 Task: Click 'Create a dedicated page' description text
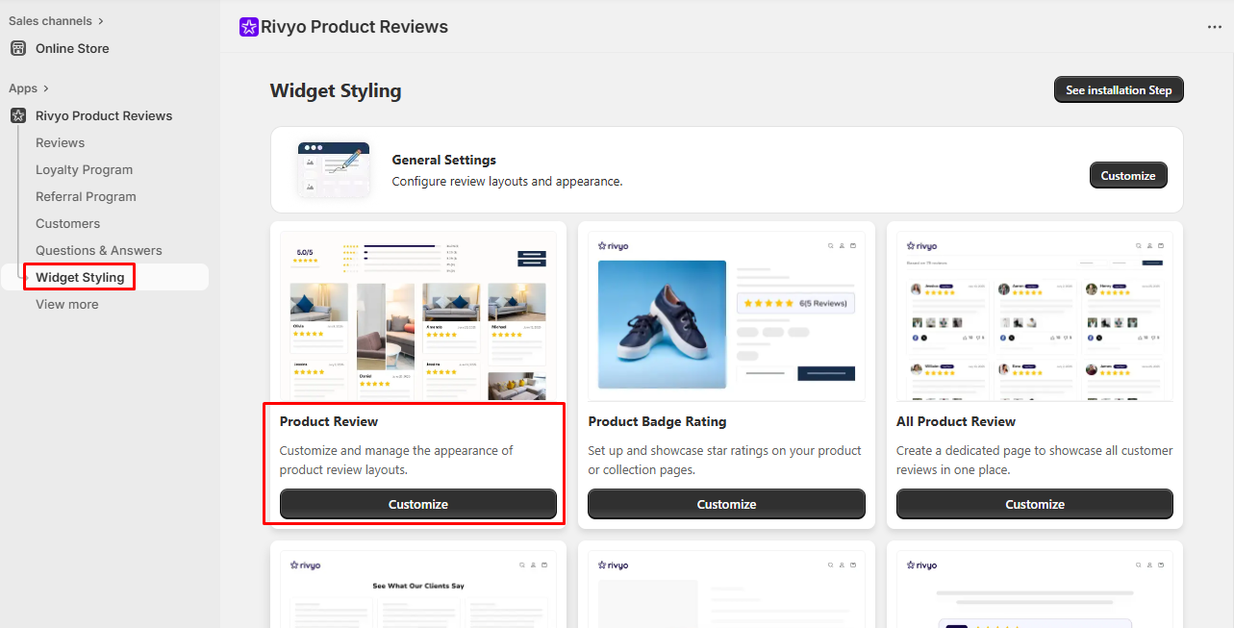pyautogui.click(x=1034, y=460)
